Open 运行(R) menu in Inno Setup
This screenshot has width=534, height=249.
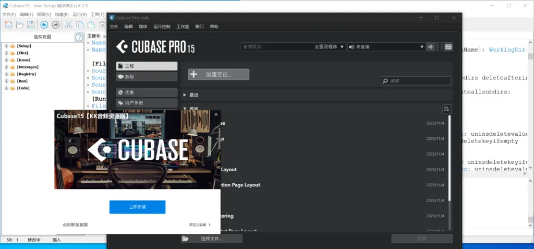pos(79,14)
